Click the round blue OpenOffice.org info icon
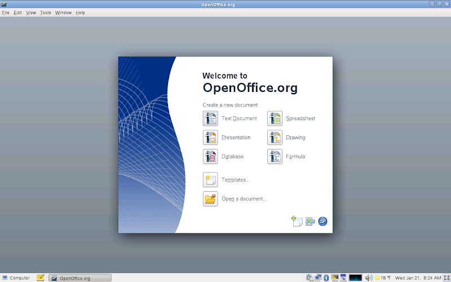Screen dimensions: 451x282 click(322, 221)
